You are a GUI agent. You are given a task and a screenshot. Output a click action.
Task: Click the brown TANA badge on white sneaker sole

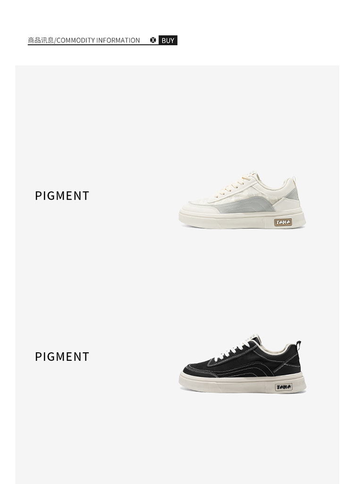(283, 222)
